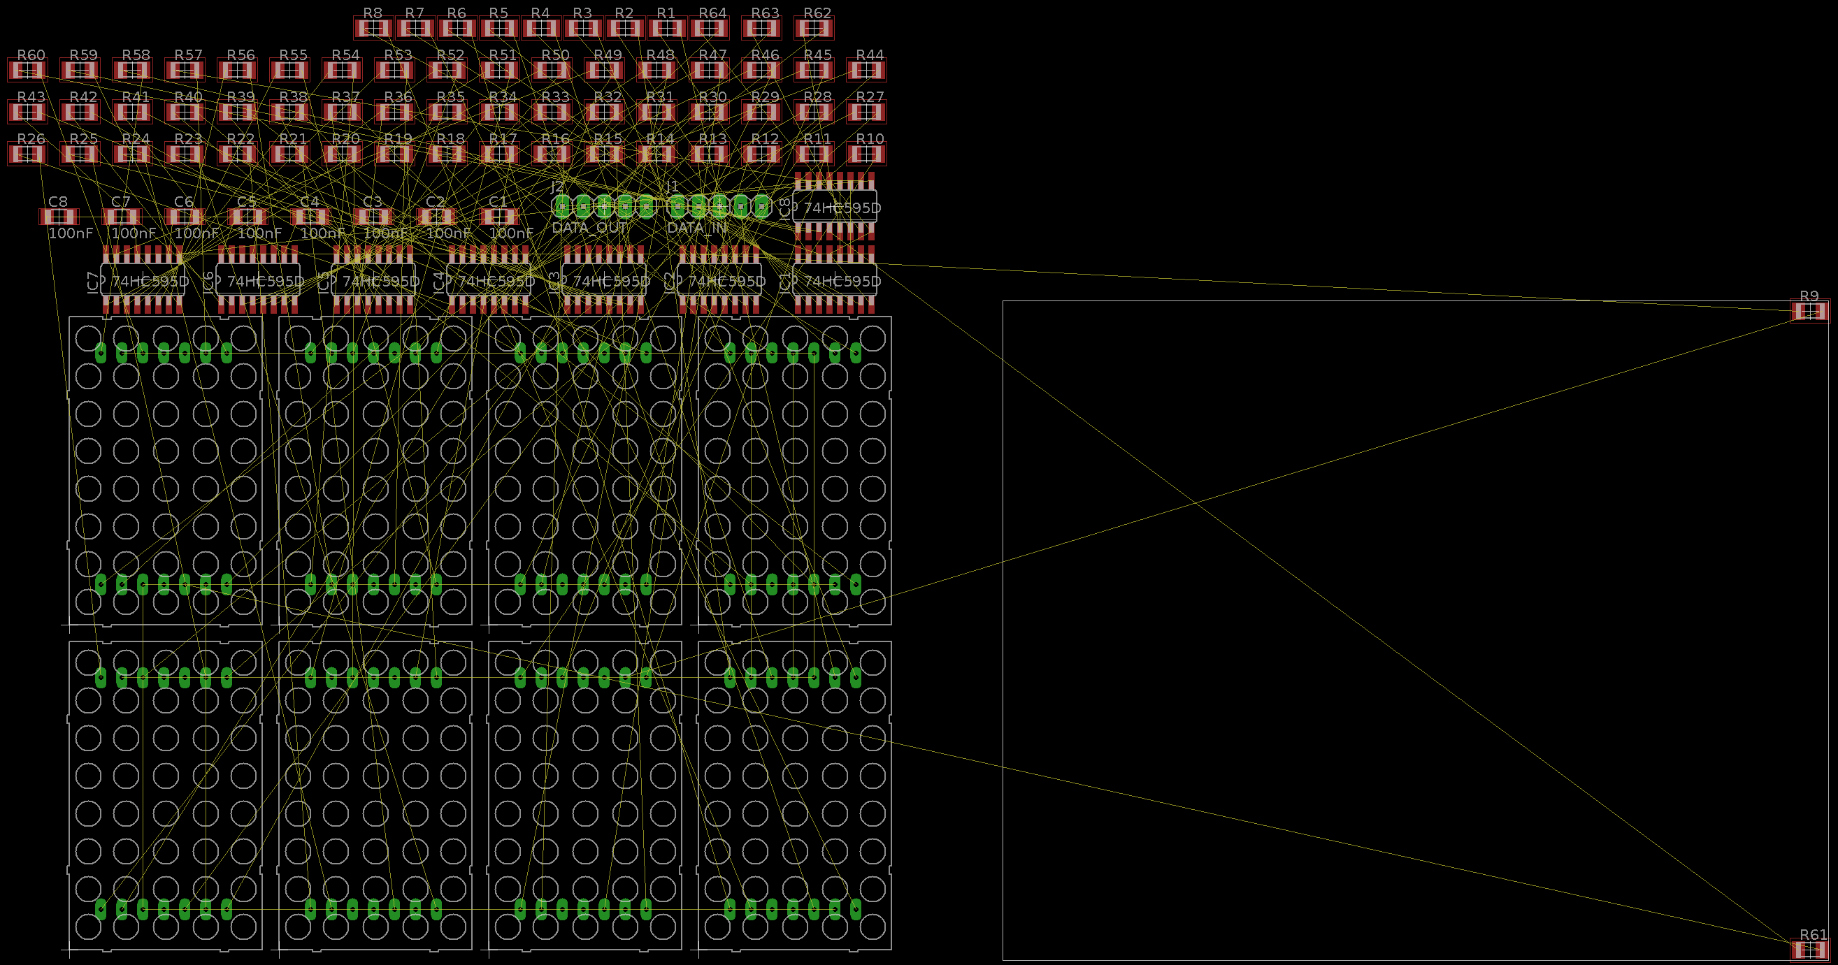Viewport: 1838px width, 965px height.
Task: Click resistor R44 footprint
Action: tap(866, 70)
